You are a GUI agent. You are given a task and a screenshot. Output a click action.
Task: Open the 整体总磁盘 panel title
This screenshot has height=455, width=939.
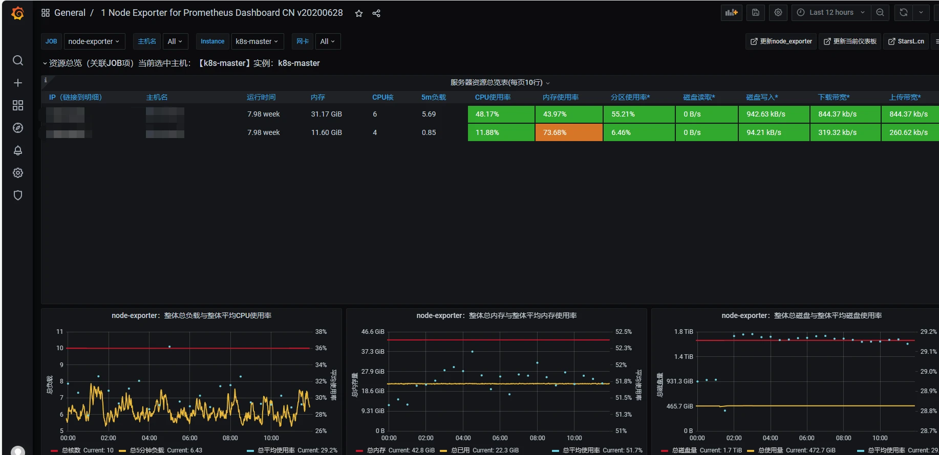point(802,315)
